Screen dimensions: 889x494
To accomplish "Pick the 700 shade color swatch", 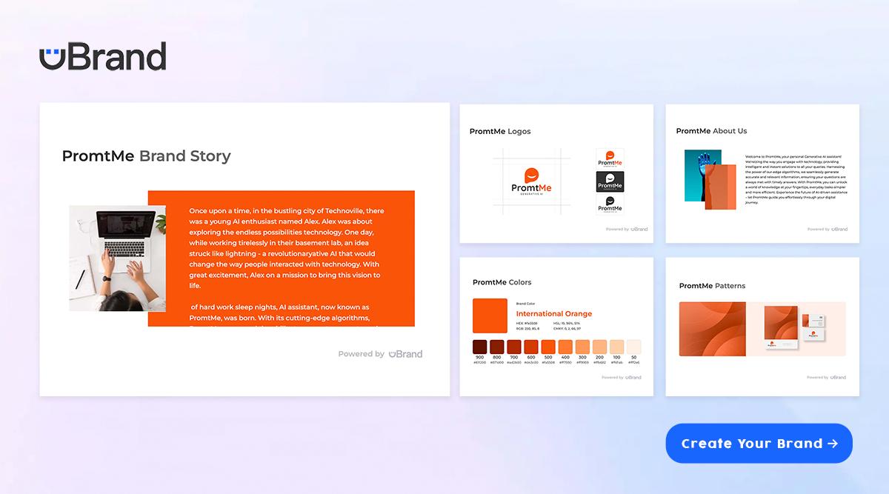I will (x=514, y=347).
